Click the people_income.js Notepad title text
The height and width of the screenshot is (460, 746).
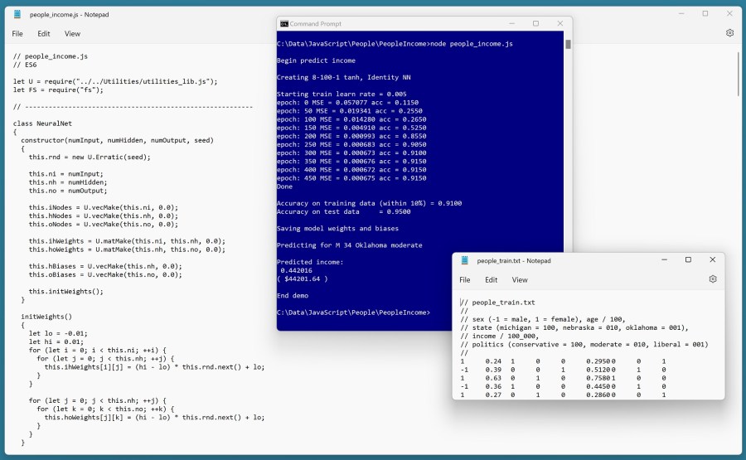click(x=69, y=15)
